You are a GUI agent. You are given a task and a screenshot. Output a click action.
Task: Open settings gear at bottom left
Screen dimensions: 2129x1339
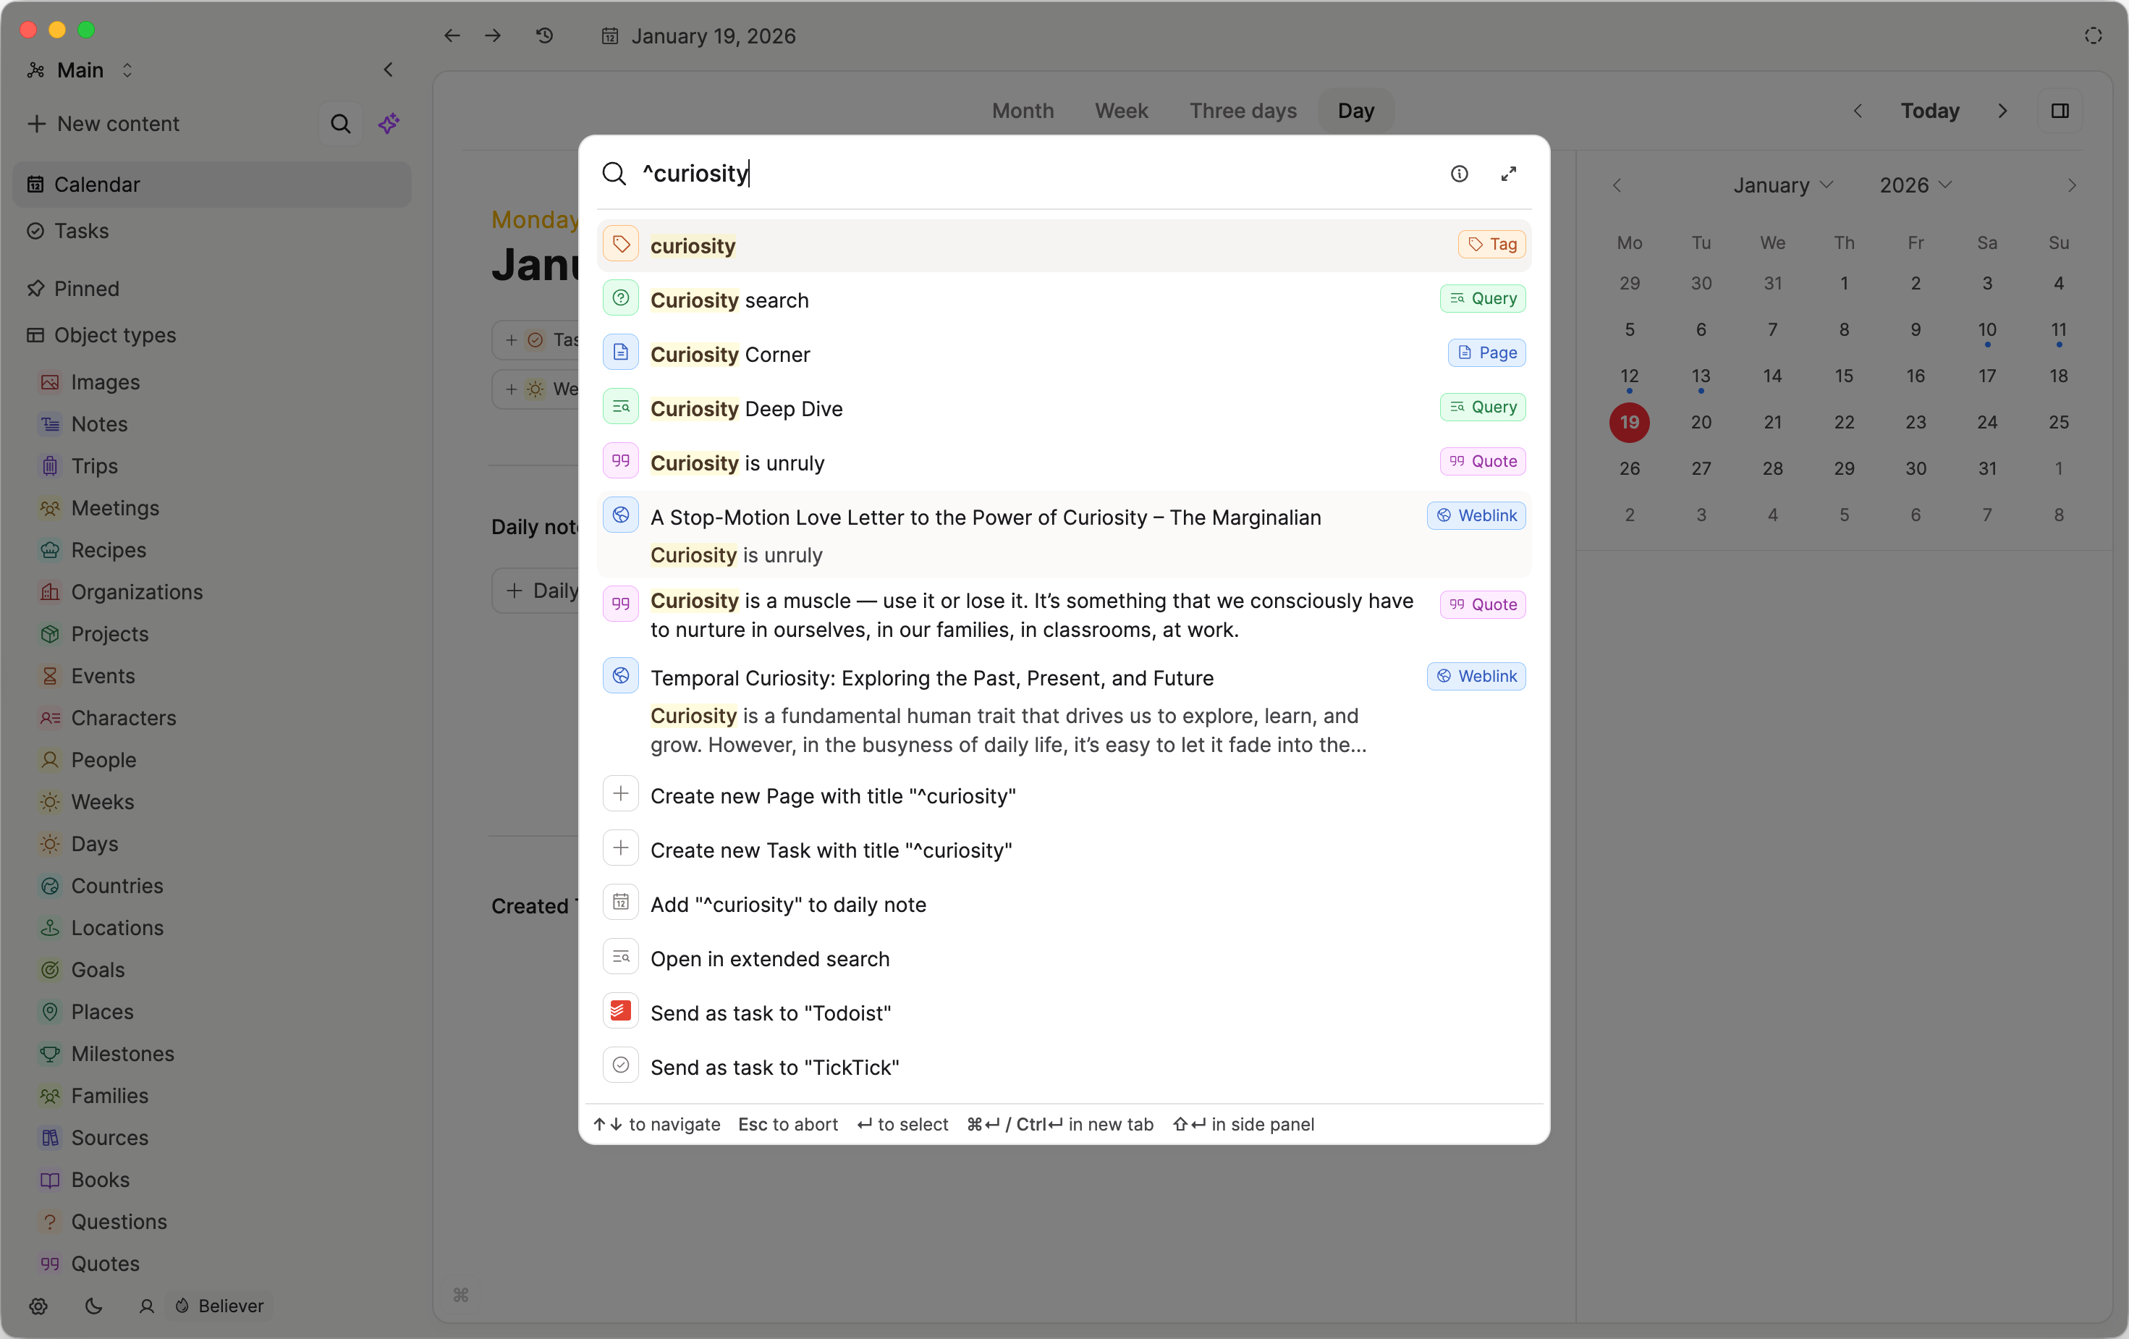click(38, 1306)
